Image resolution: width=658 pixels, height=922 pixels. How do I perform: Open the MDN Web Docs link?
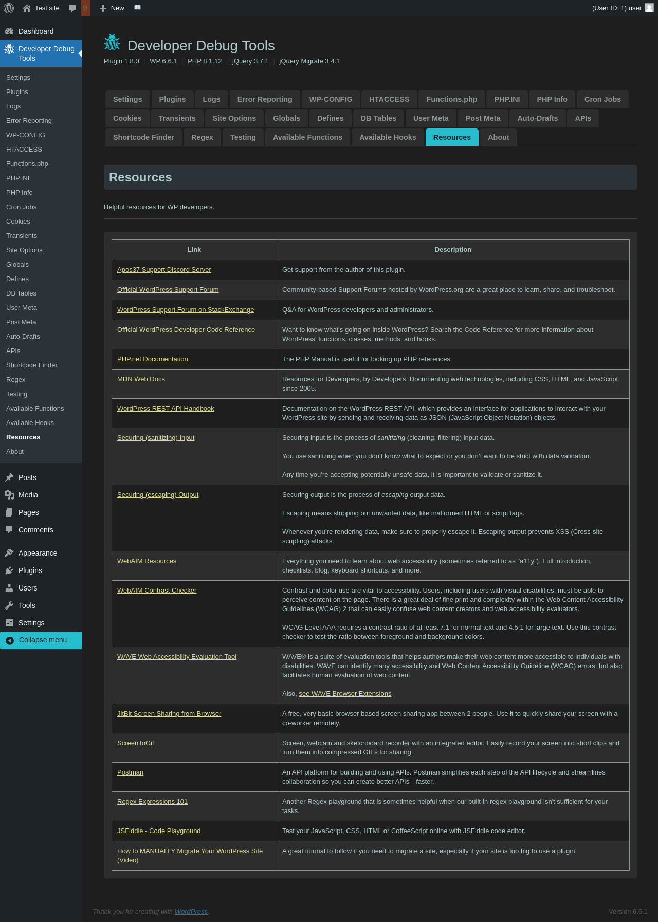[x=141, y=379]
